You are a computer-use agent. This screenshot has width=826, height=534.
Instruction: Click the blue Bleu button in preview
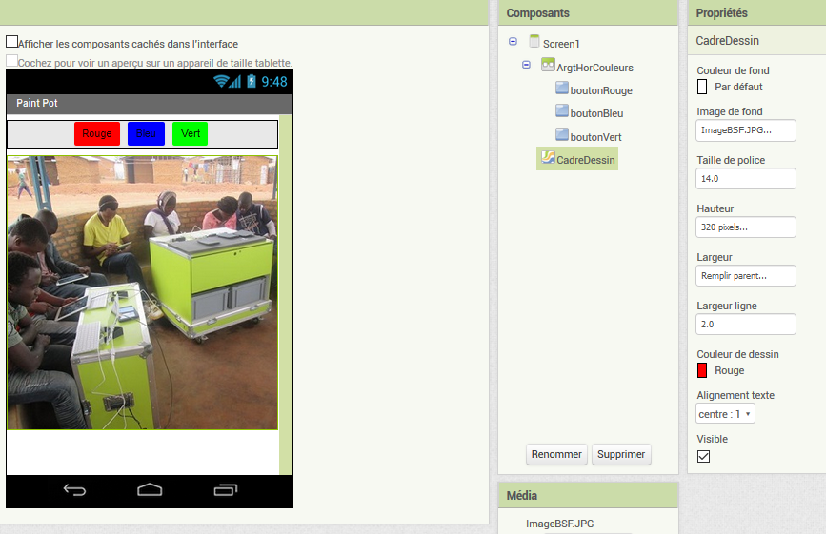146,133
